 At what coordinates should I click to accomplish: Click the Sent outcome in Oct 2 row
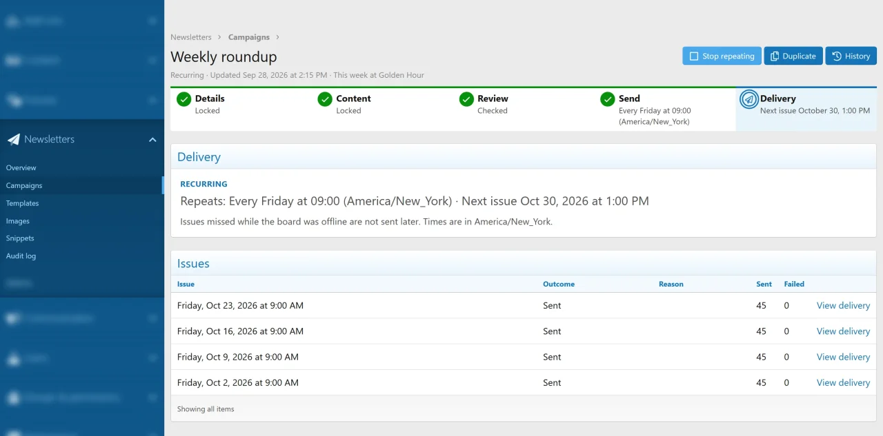[x=552, y=383]
